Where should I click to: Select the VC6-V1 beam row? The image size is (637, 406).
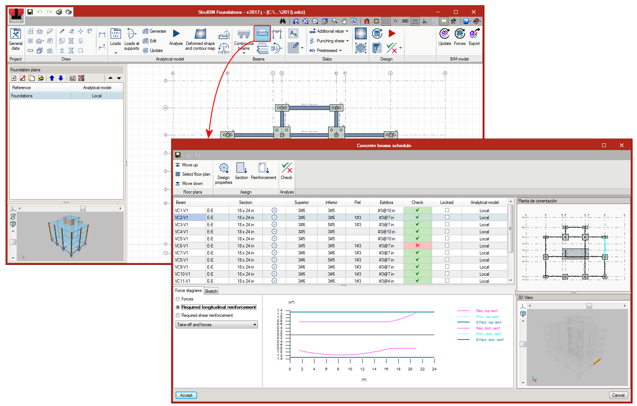click(x=182, y=246)
